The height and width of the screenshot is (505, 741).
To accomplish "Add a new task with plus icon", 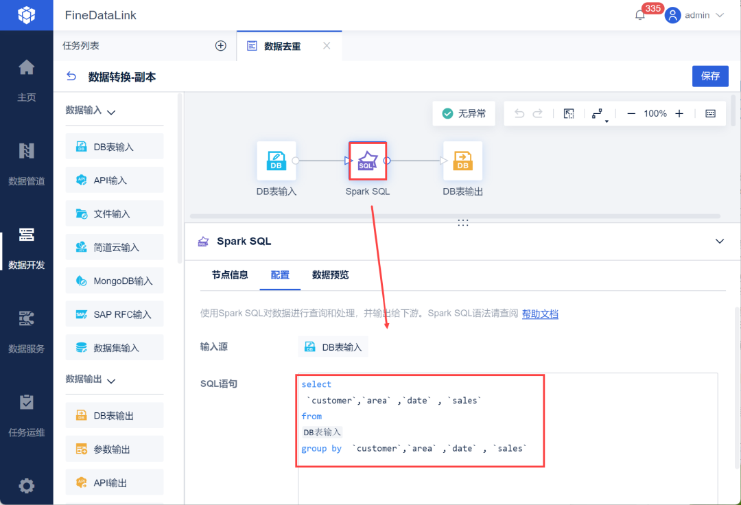I will coord(221,46).
